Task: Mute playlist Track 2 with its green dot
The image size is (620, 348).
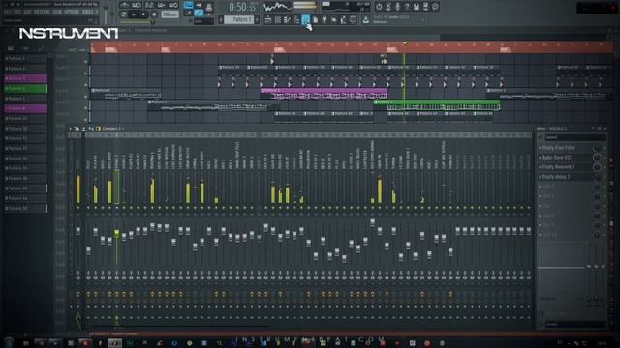Action: 86,73
